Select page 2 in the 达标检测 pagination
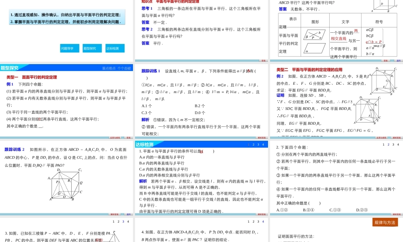Screen dimensions: 403x242 pyautogui.click(x=253, y=144)
